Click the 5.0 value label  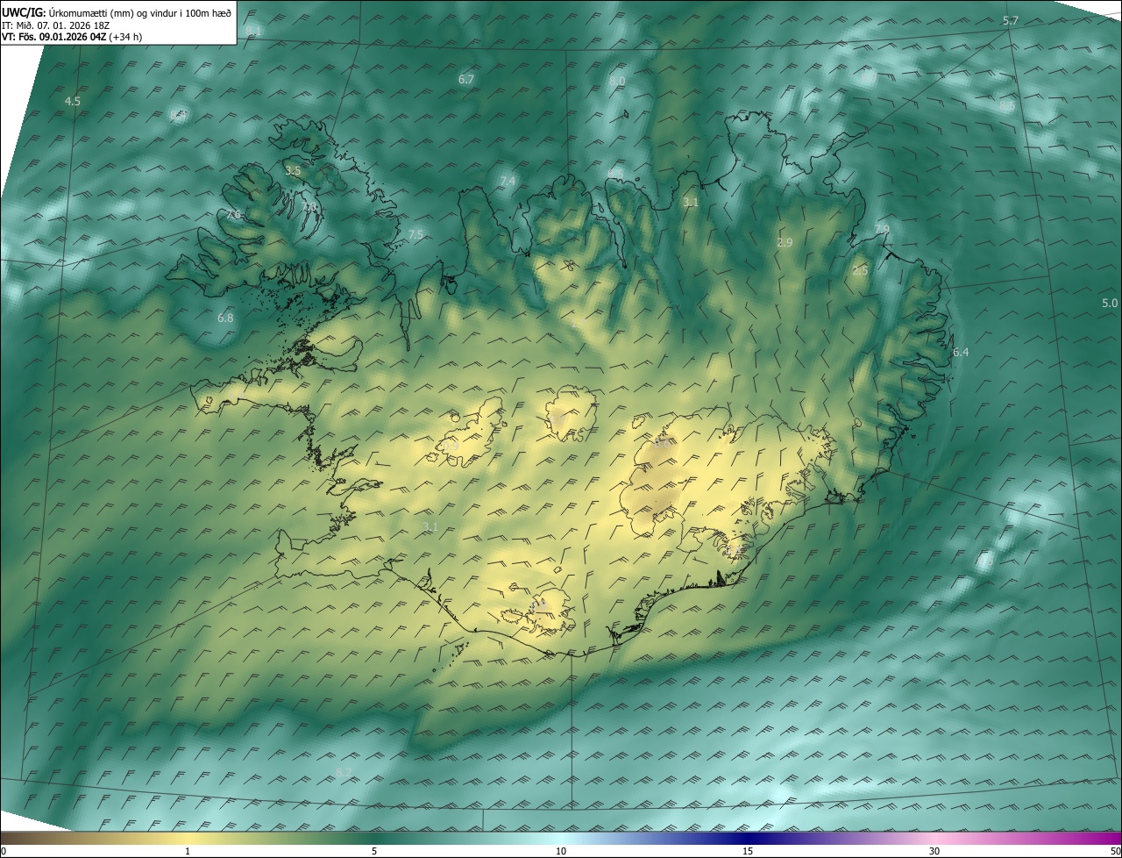[x=1110, y=304]
